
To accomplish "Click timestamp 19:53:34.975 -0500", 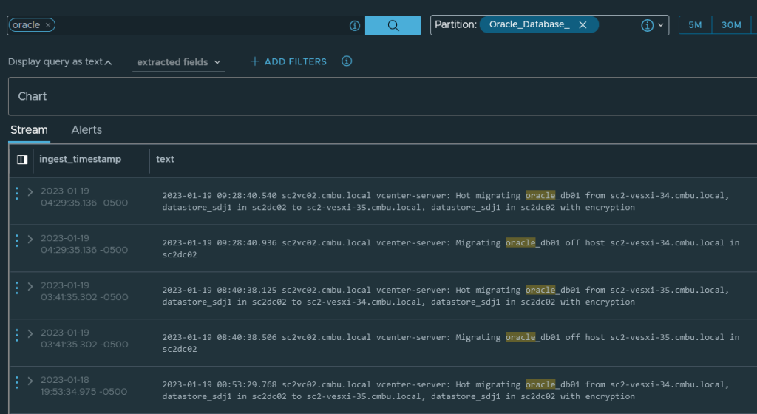I will (x=84, y=393).
